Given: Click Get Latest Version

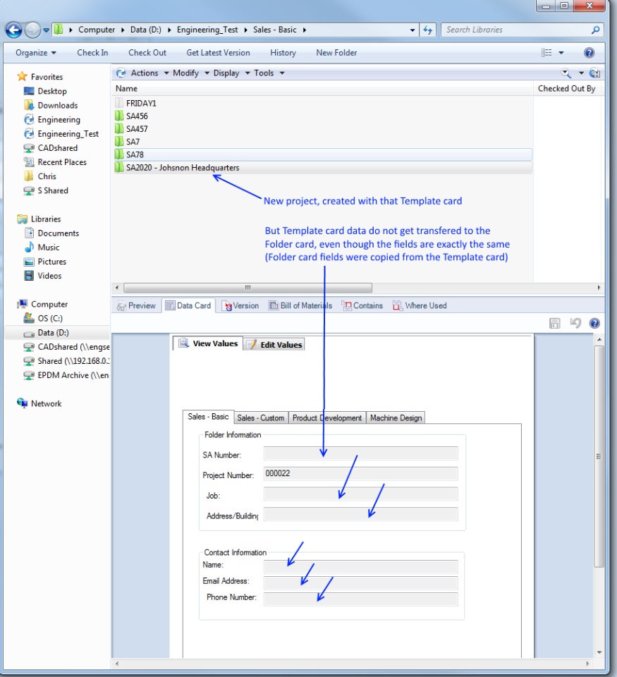Looking at the screenshot, I should (x=218, y=53).
